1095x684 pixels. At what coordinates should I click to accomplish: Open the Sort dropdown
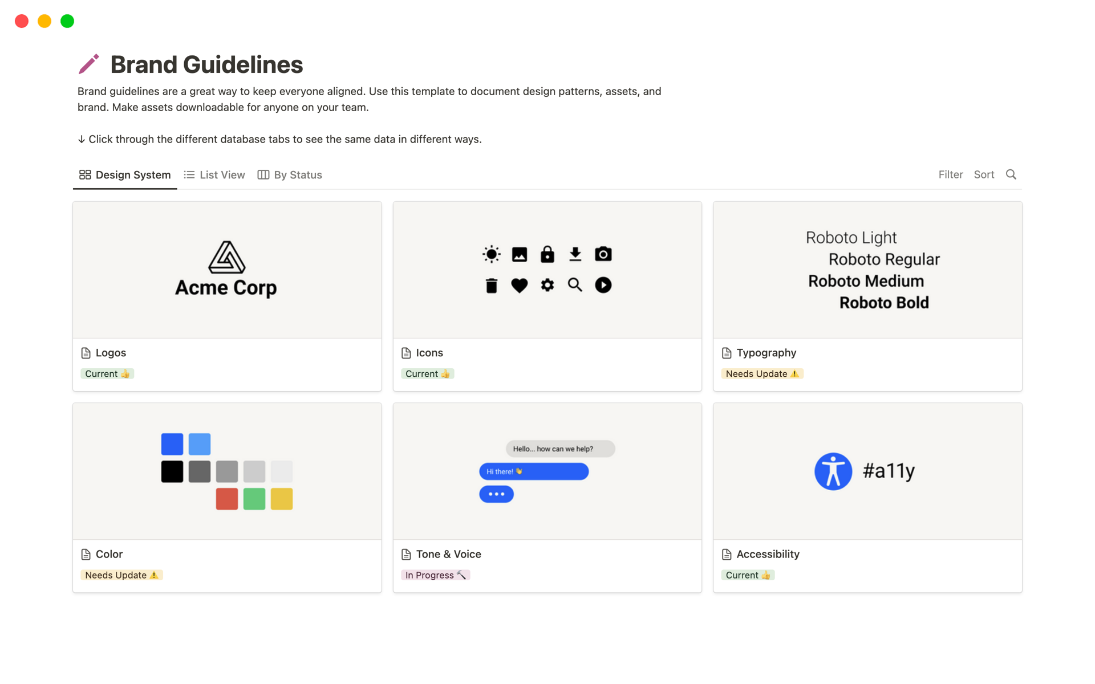tap(983, 174)
